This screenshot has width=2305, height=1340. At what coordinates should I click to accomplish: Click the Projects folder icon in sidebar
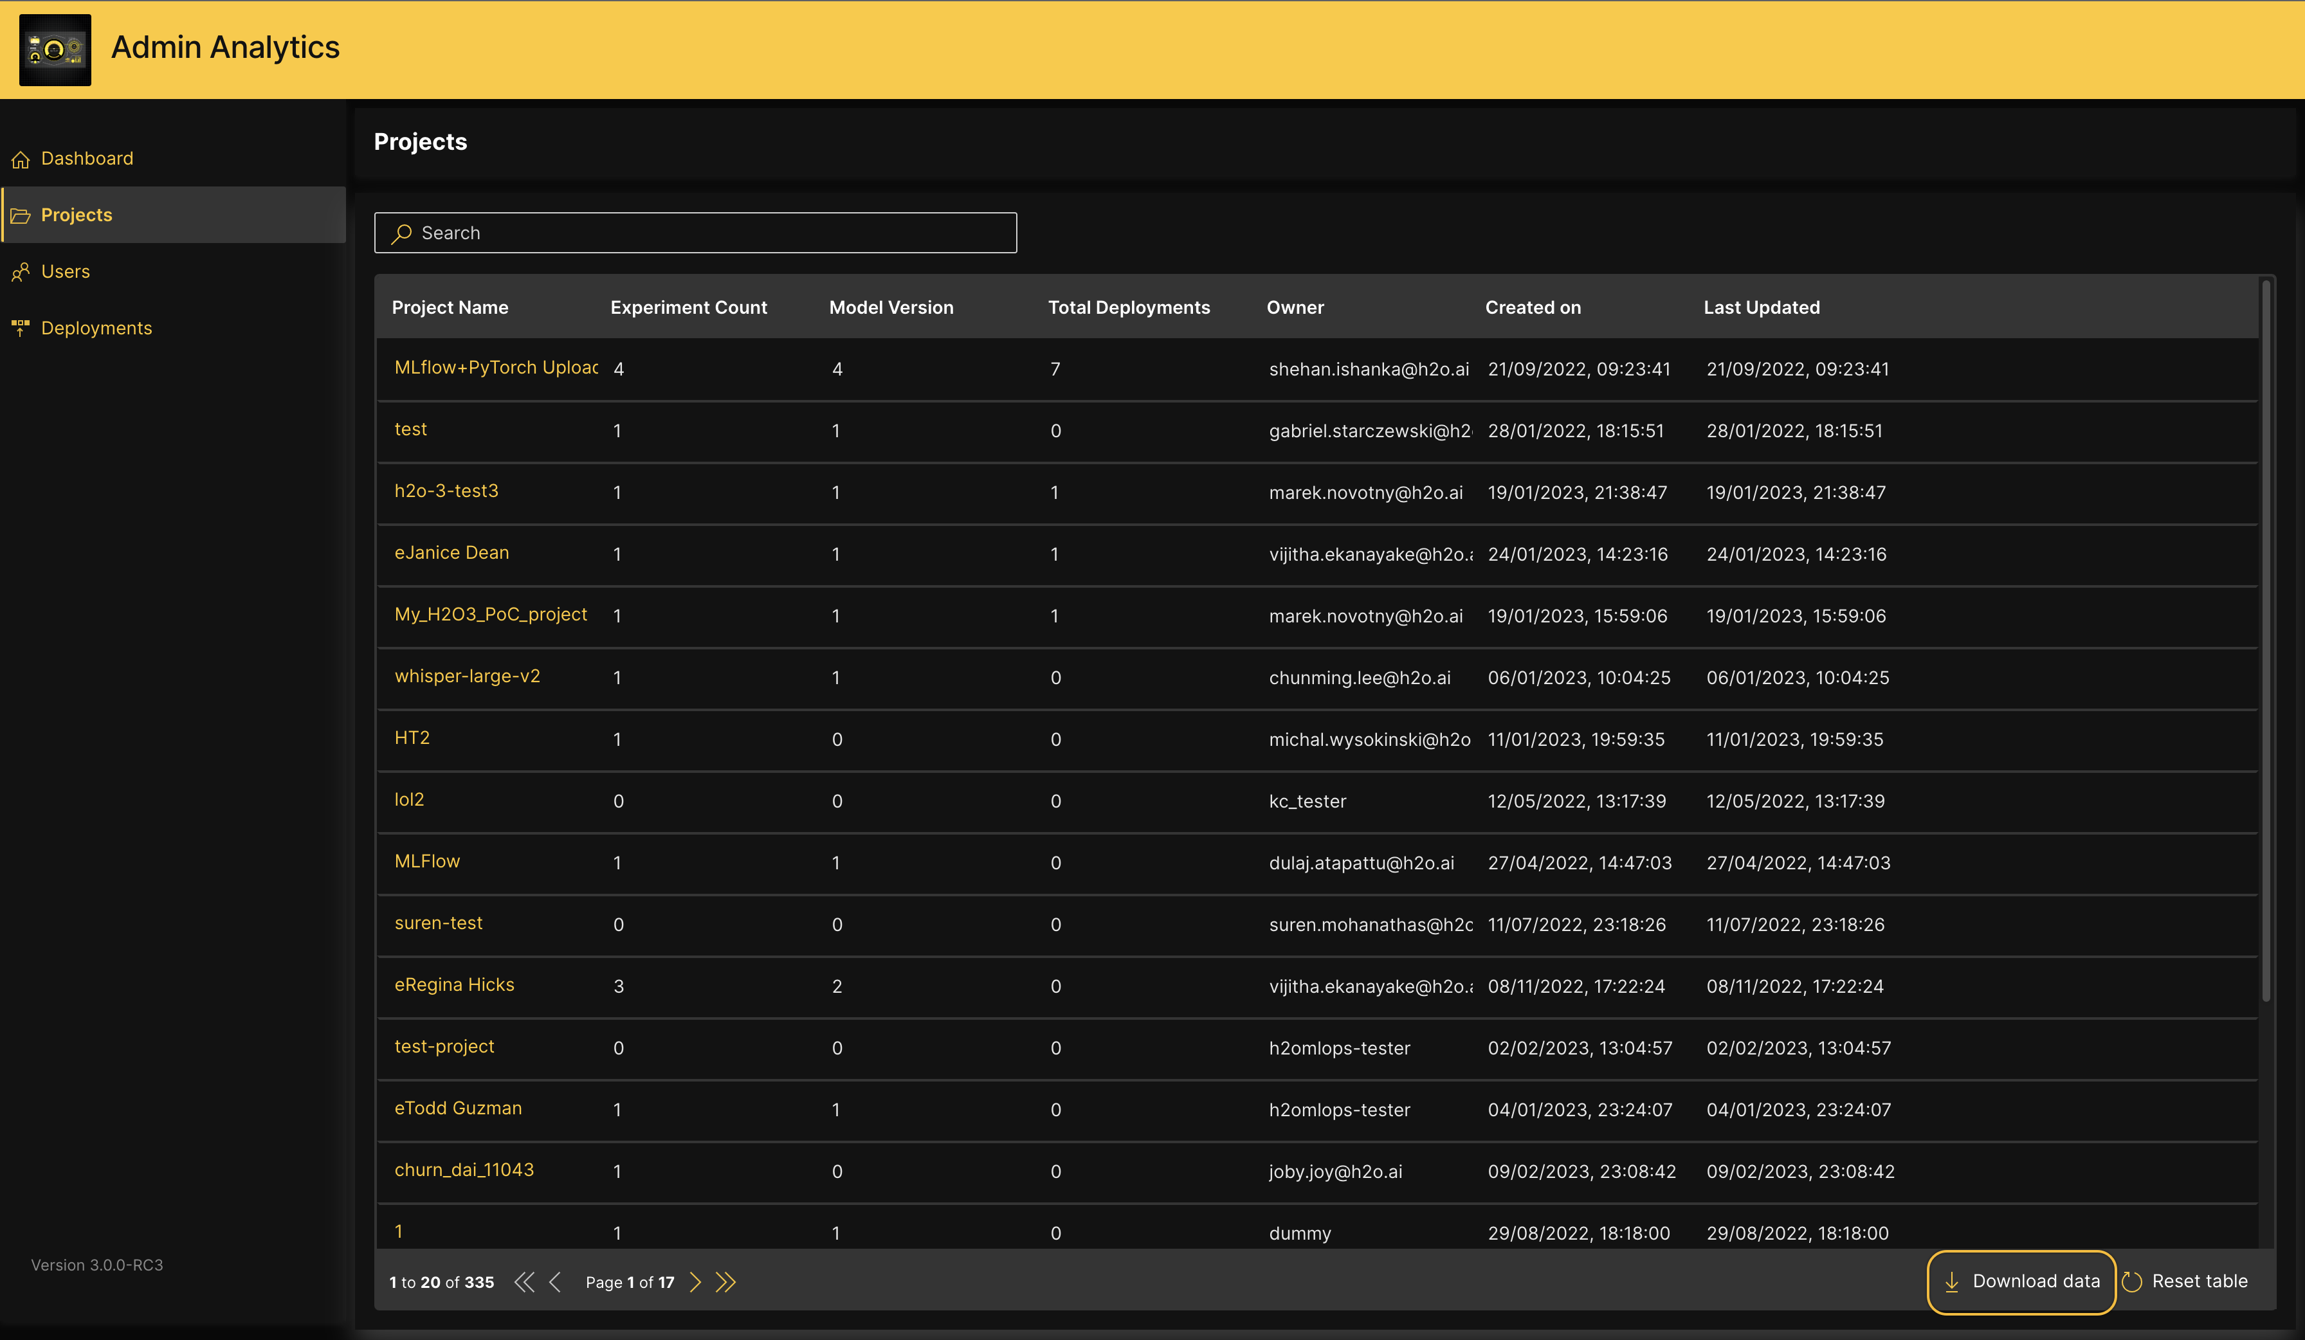point(20,216)
